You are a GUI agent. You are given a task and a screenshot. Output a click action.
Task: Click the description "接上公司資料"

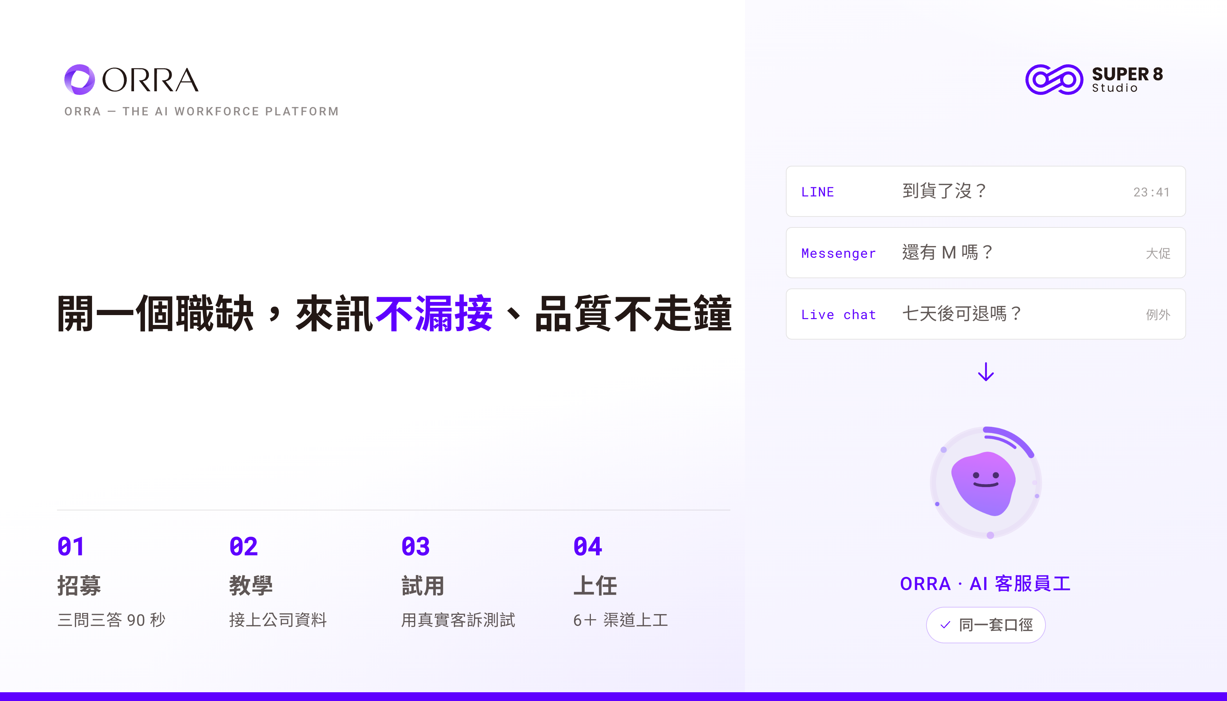pyautogui.click(x=278, y=620)
